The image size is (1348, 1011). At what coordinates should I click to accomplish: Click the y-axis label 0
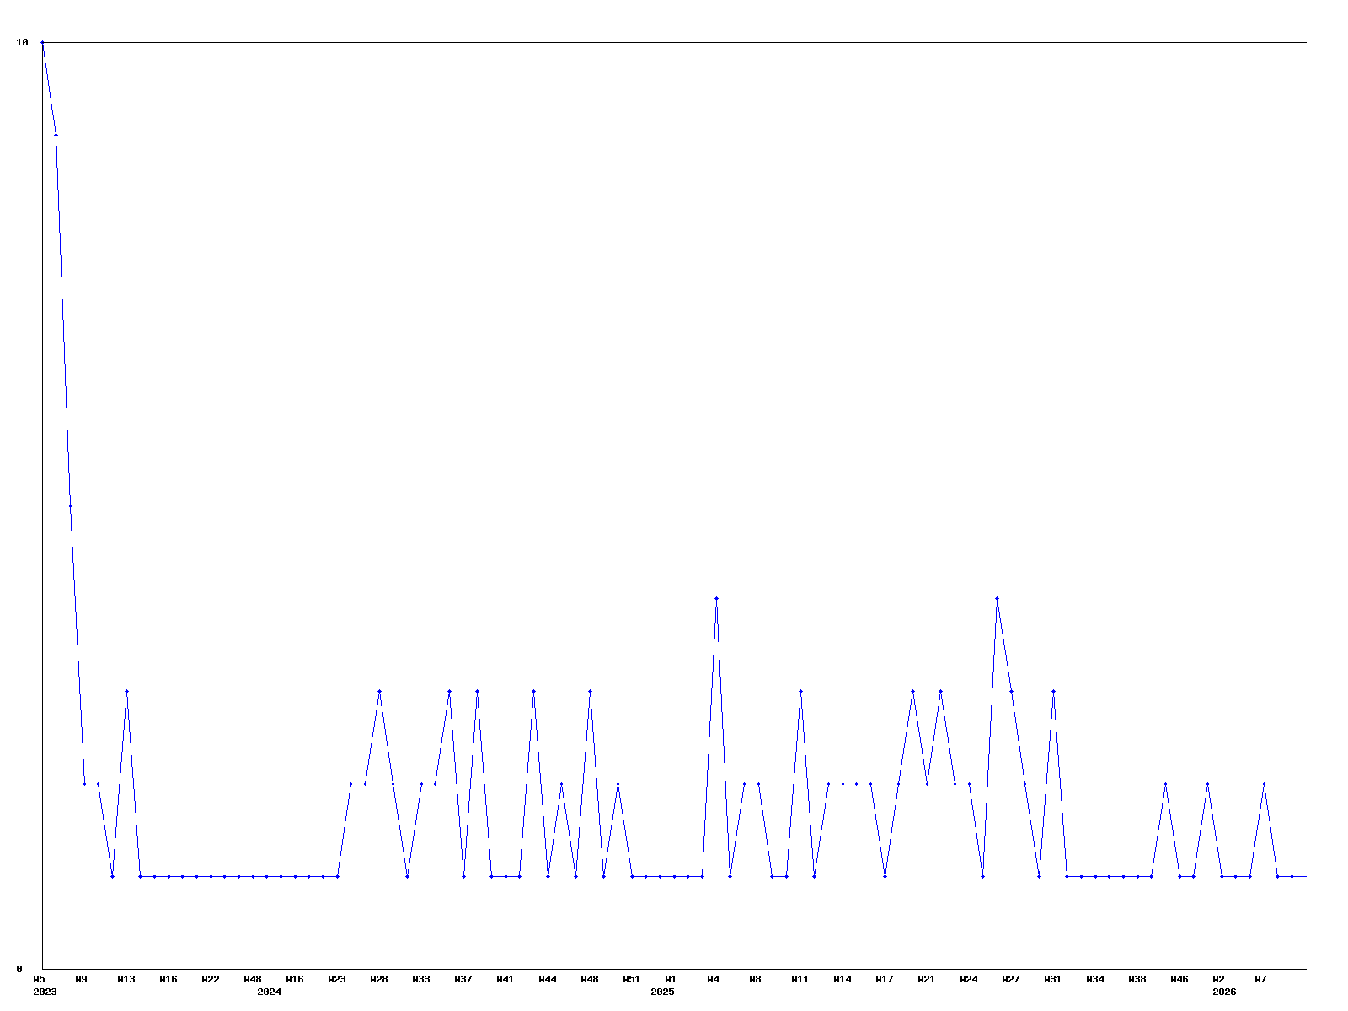(19, 969)
